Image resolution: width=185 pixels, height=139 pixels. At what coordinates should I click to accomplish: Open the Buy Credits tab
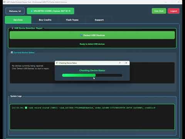[x=45, y=20]
